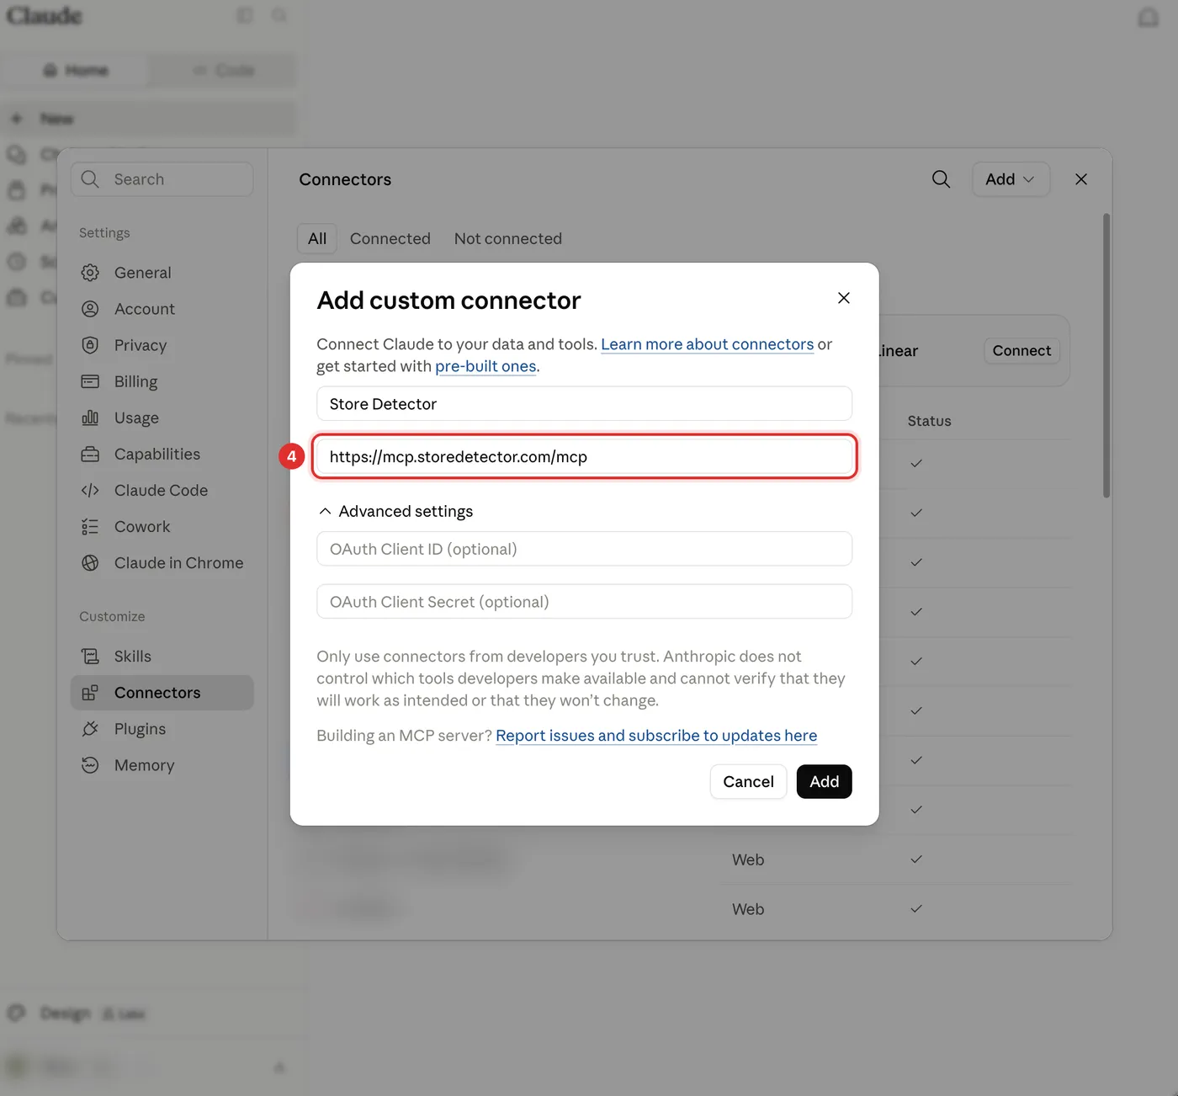Confirm with the black Add button
The image size is (1178, 1096).
pyautogui.click(x=824, y=782)
